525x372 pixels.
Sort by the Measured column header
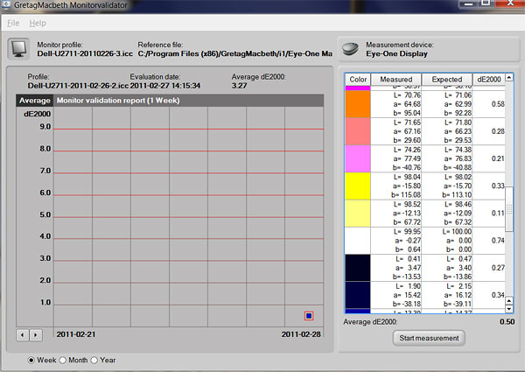tap(396, 80)
